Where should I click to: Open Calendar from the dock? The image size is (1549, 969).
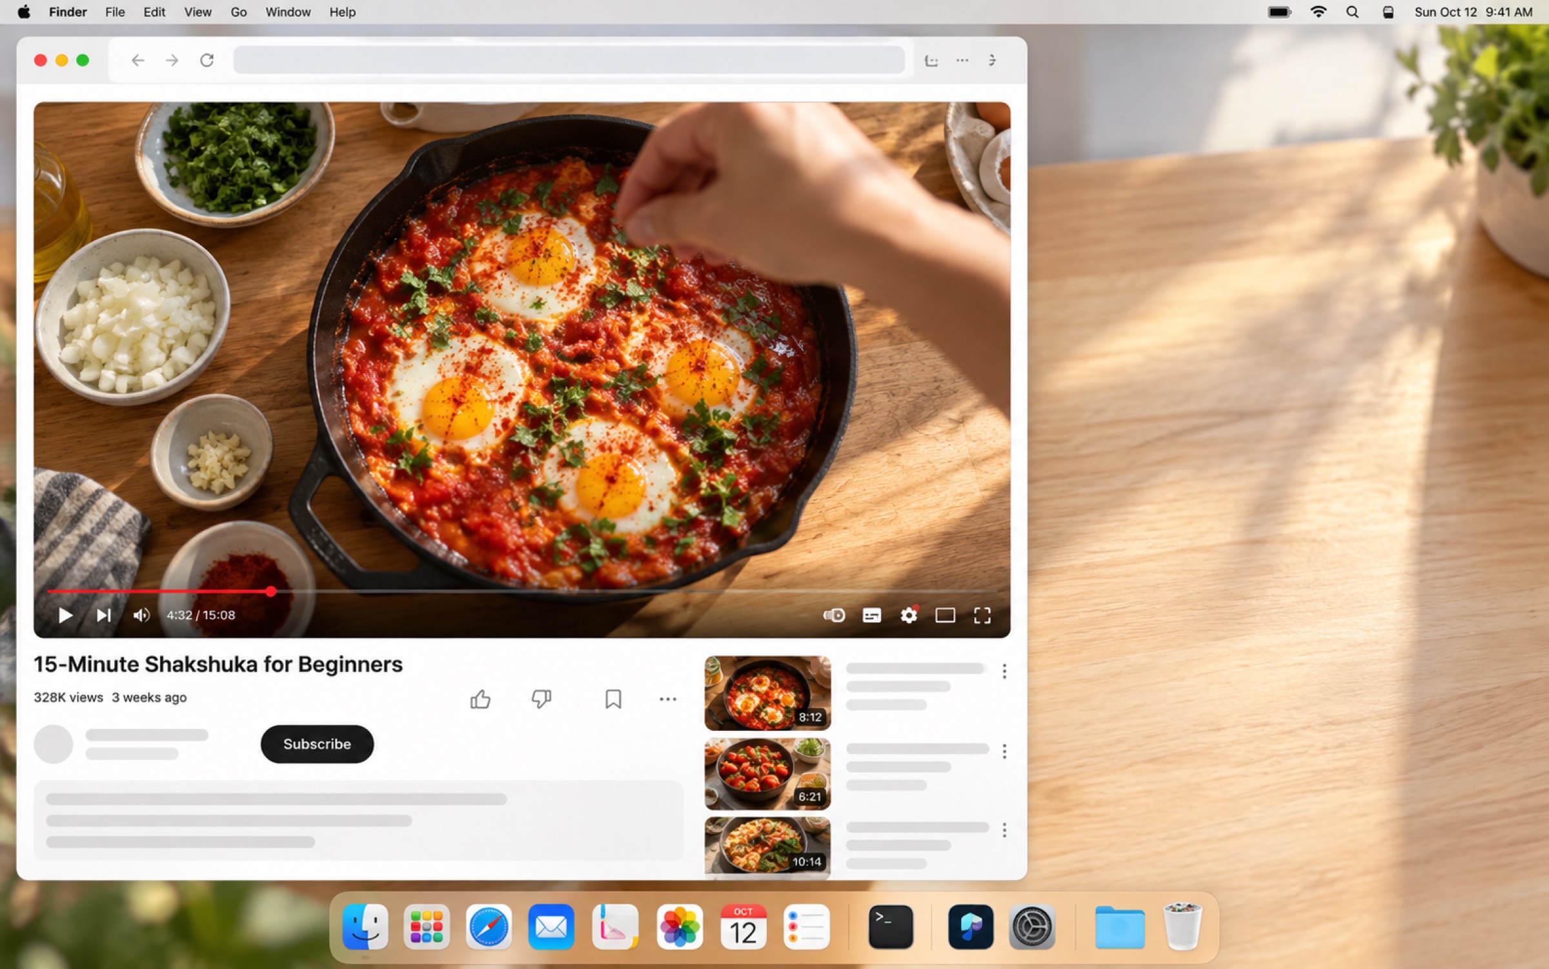click(x=743, y=927)
